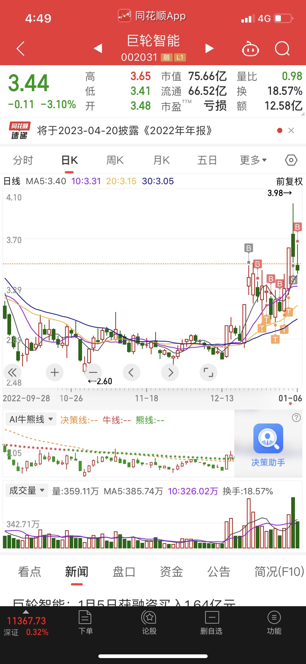This screenshot has height=664, width=306.
Task: Select 日K chart tab
Action: (69, 160)
